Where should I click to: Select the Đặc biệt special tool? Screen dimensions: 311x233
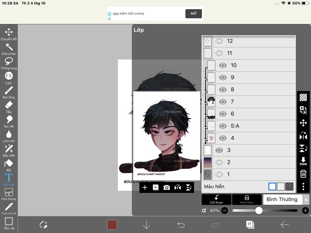(9, 151)
